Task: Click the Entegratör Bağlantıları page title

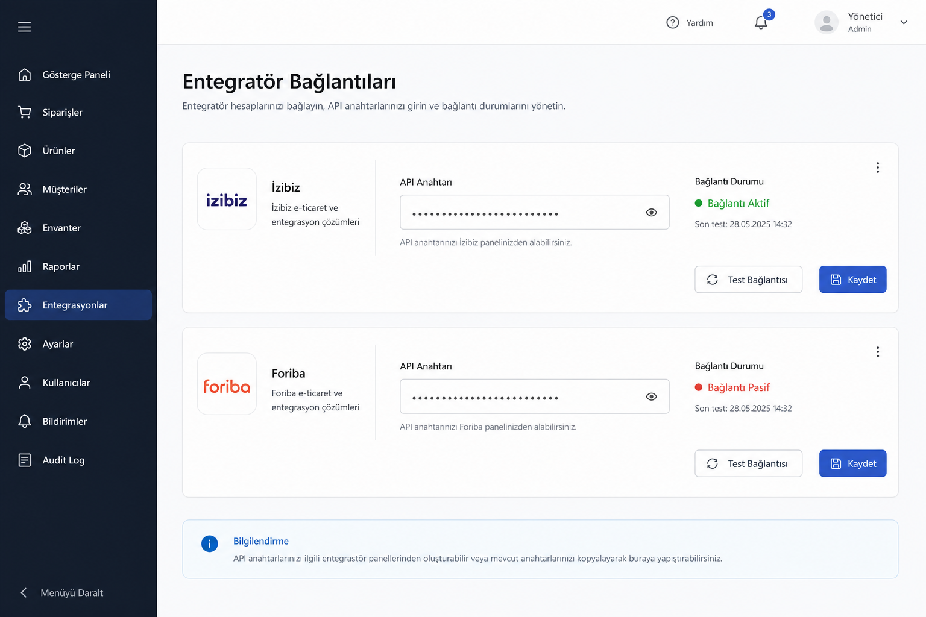Action: coord(289,81)
